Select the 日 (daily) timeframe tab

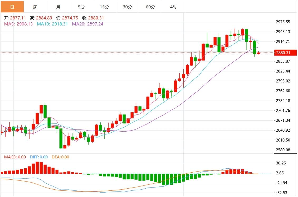(x=12, y=7)
